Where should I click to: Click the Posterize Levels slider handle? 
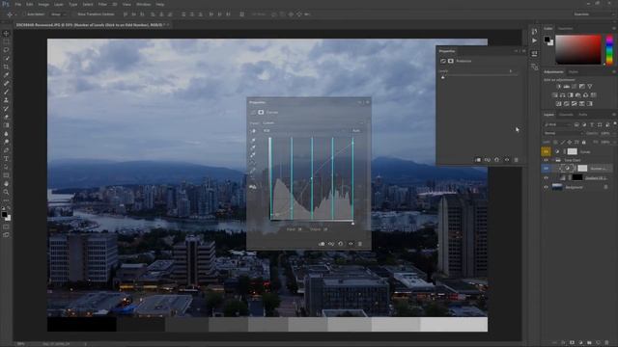click(443, 77)
